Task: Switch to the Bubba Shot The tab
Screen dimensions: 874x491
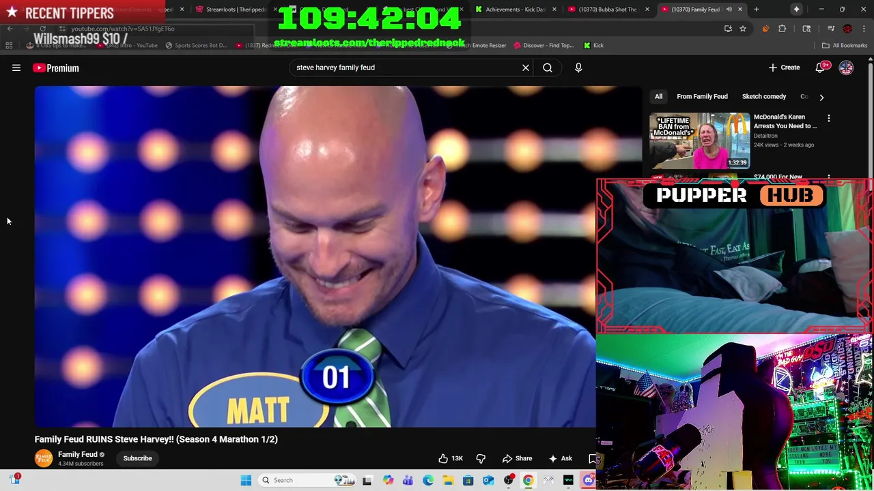Action: tap(603, 10)
